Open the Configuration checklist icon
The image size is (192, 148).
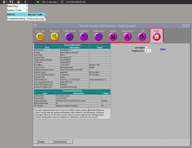point(99,37)
